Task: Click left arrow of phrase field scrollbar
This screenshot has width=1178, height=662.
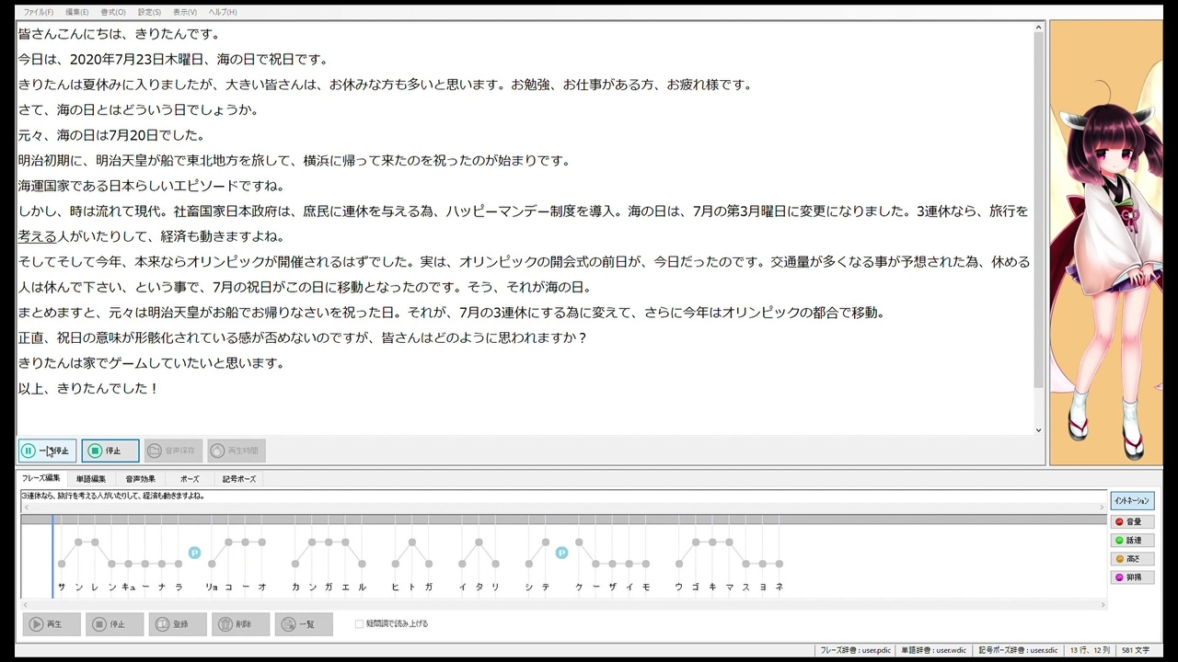Action: (26, 508)
